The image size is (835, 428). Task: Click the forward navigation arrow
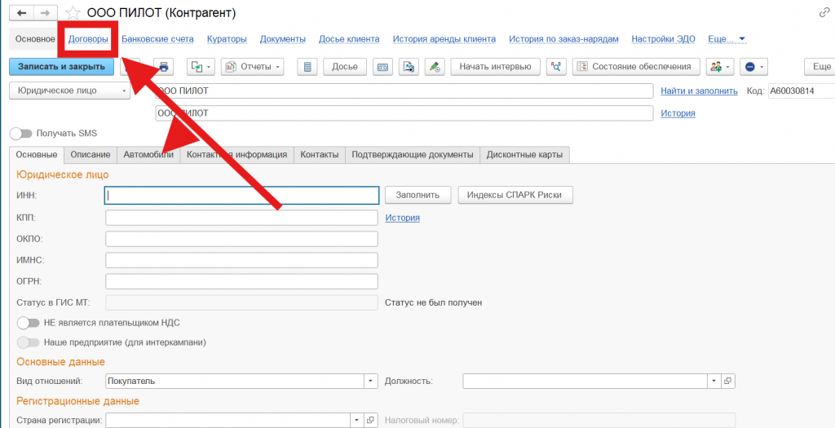(46, 13)
